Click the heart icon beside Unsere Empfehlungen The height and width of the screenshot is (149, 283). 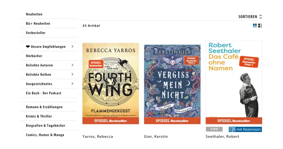[x=28, y=47]
